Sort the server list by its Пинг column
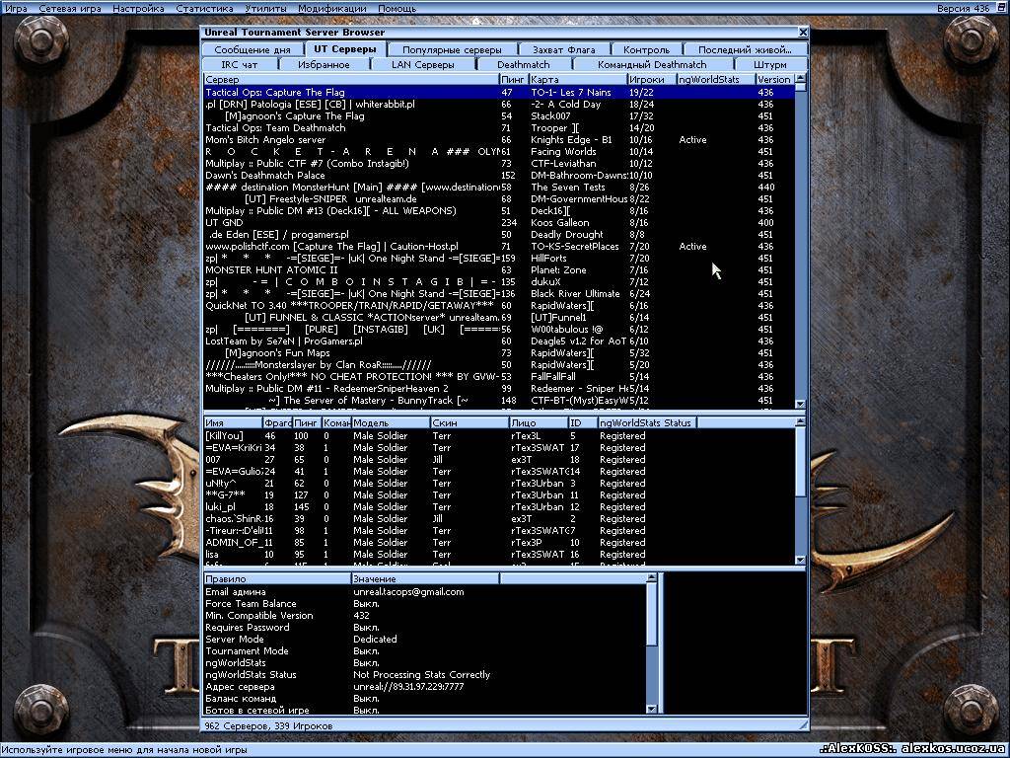 (x=514, y=79)
